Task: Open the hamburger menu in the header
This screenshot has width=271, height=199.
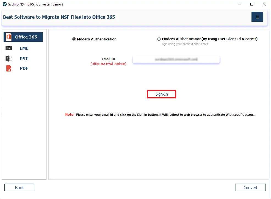Action: point(257,17)
